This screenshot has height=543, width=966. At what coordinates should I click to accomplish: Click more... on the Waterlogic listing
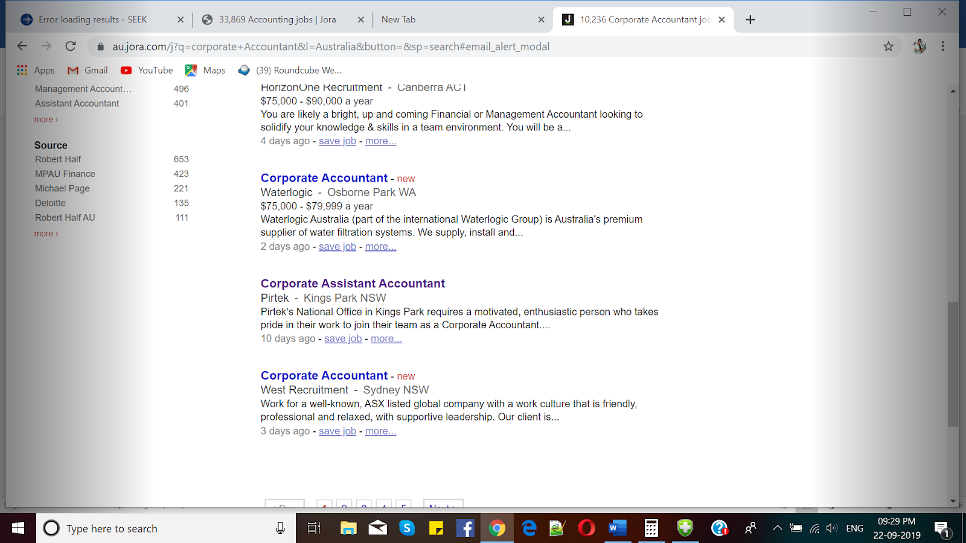click(380, 247)
